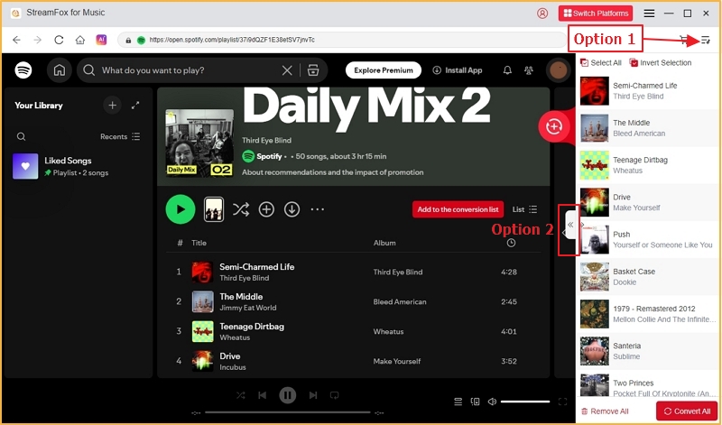Create playlist with the plus in Your Library
The image size is (722, 425).
point(112,106)
